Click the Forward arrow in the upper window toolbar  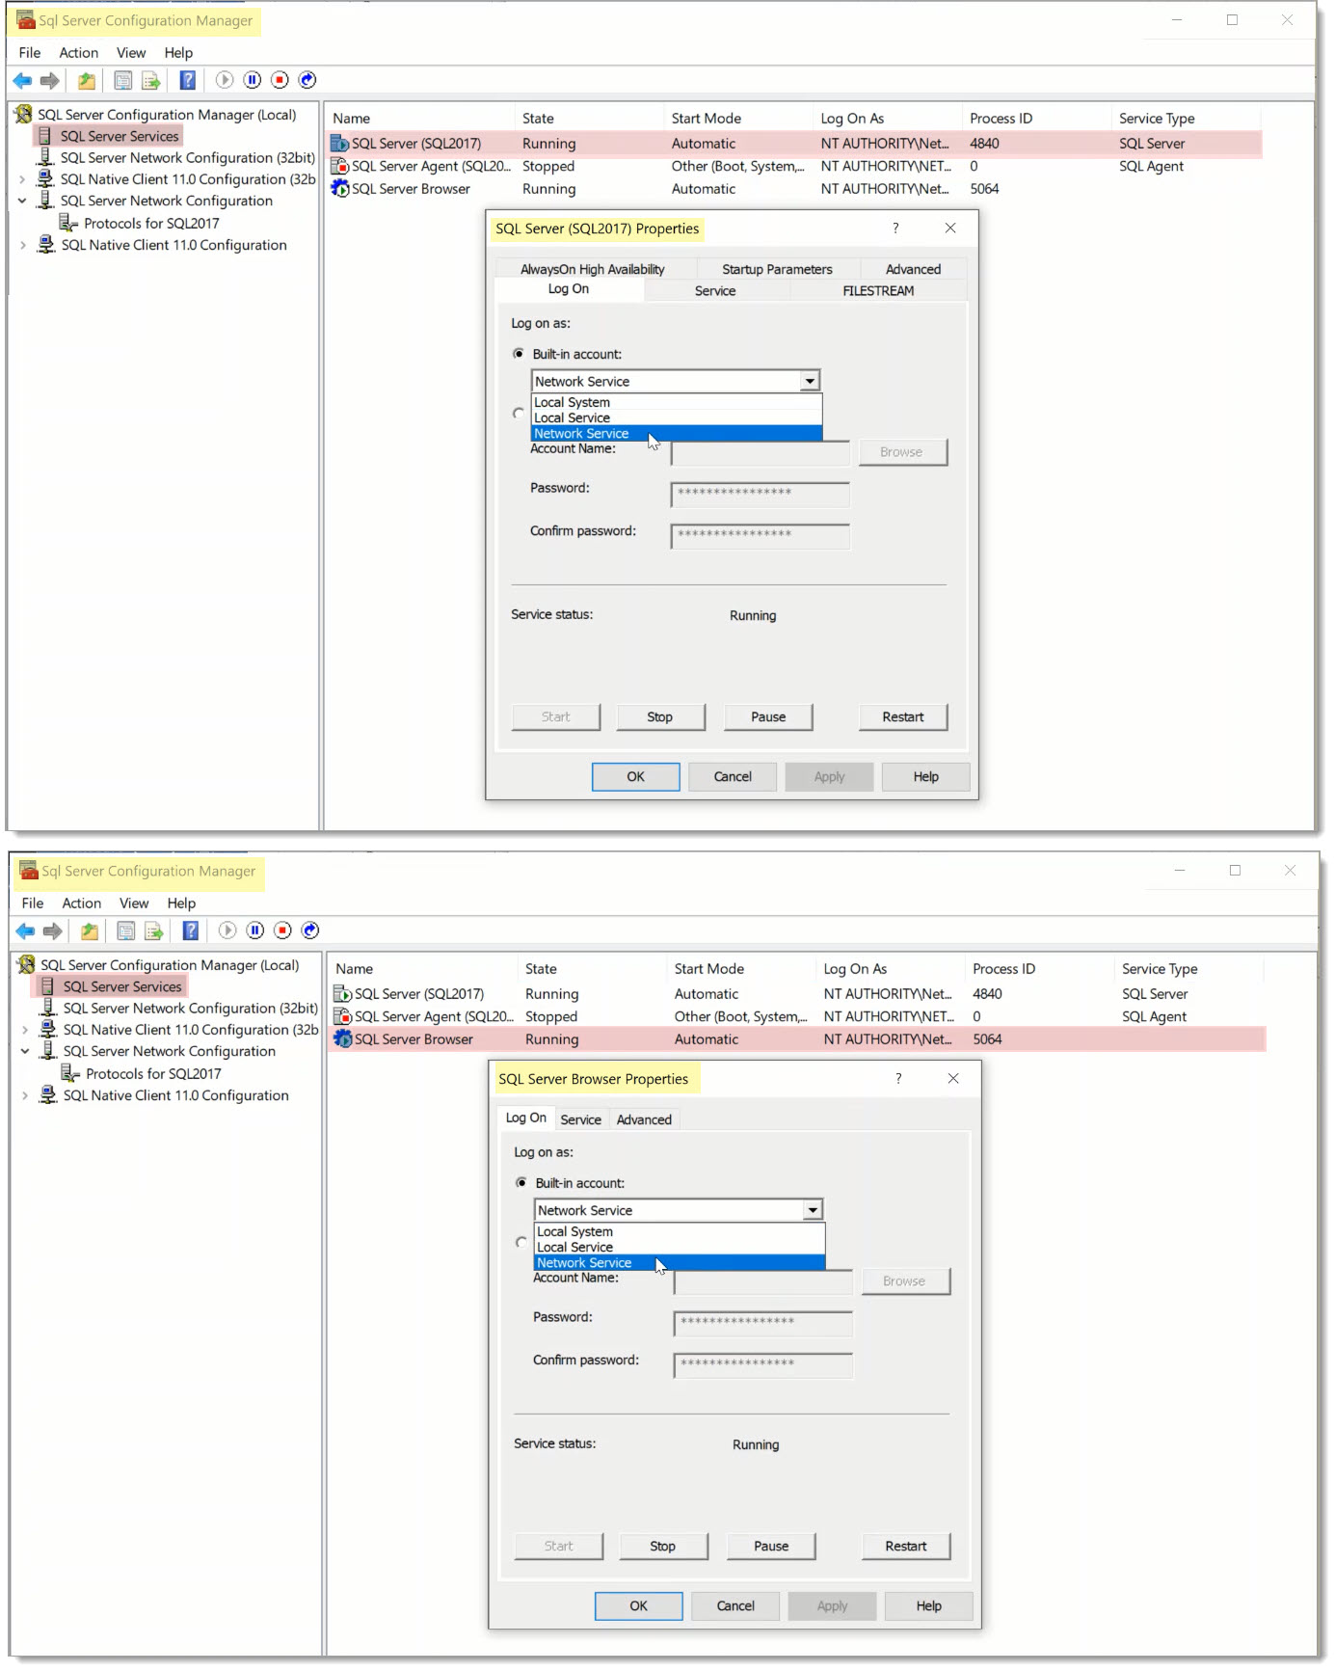point(50,80)
